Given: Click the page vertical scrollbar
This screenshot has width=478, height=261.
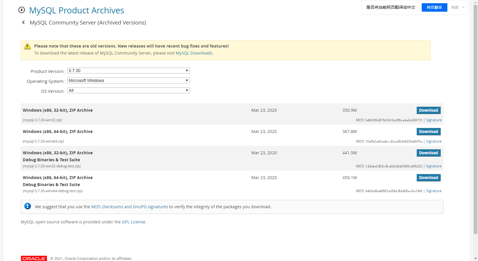Looking at the screenshot, I should [475, 120].
